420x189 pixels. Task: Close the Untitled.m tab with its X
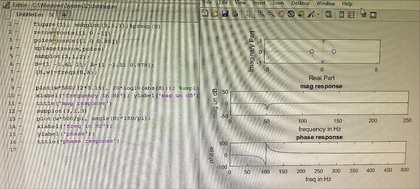(x=52, y=15)
